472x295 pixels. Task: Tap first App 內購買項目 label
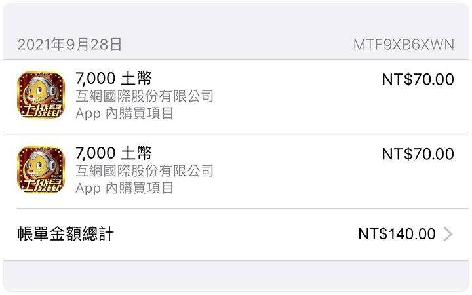coord(125,113)
